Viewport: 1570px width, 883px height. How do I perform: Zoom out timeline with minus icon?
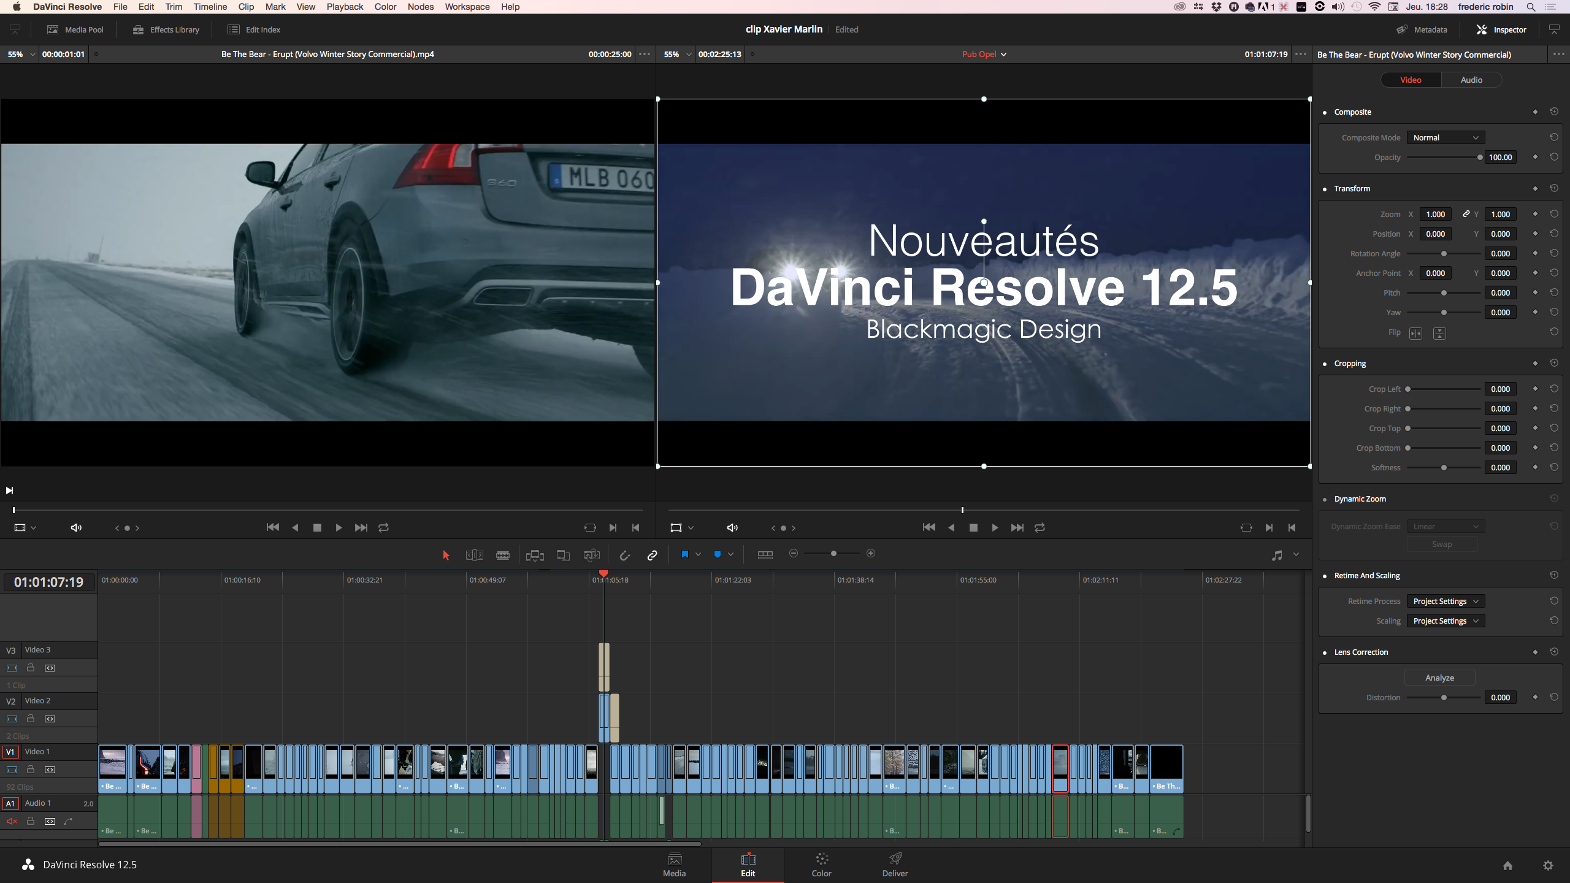click(793, 554)
